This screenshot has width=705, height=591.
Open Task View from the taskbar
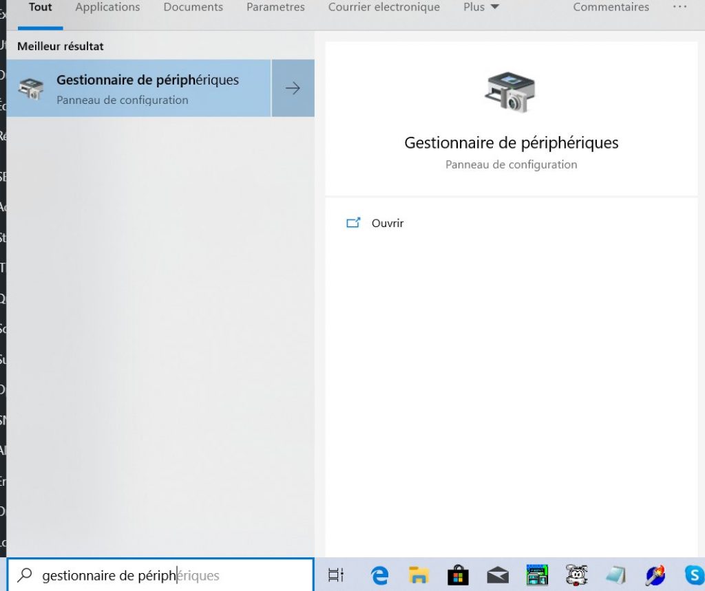tap(336, 575)
